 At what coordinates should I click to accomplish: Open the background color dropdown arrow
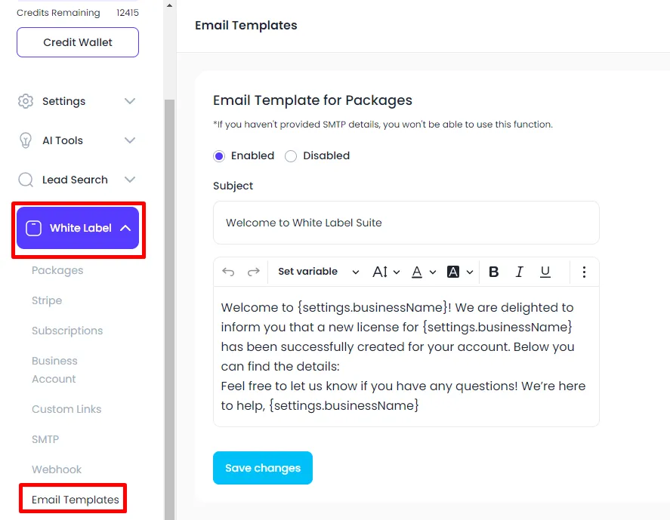point(470,272)
